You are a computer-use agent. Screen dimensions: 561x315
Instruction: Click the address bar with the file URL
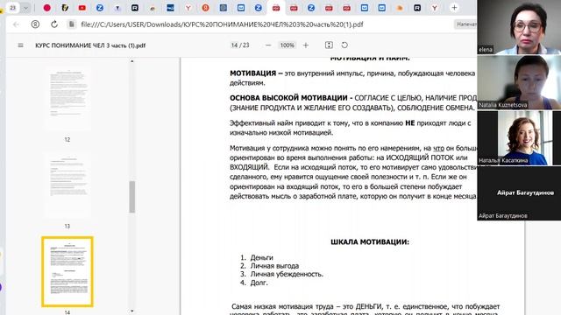[x=222, y=24]
